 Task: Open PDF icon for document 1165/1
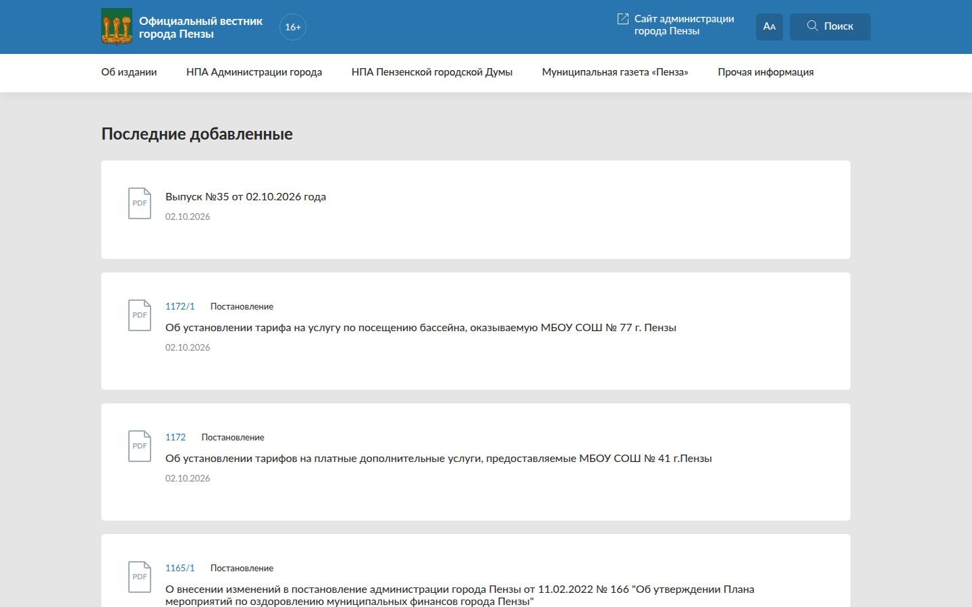[140, 577]
